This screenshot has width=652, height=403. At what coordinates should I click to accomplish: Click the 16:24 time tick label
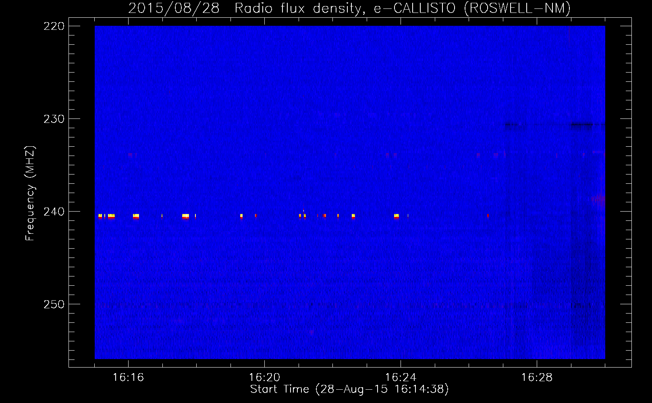click(401, 378)
